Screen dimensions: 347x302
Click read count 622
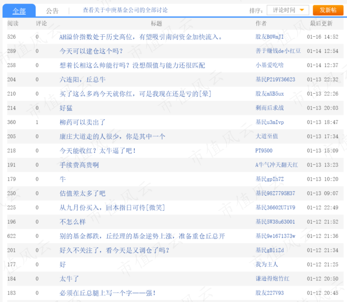click(x=12, y=236)
